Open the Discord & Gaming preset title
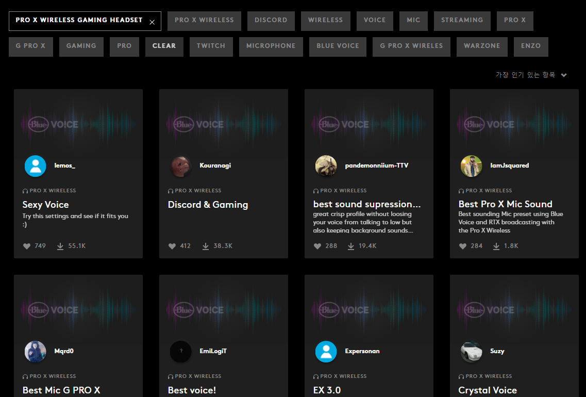586x397 pixels. (208, 205)
